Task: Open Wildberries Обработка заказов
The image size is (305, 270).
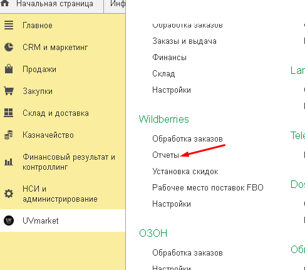Action: tap(187, 138)
